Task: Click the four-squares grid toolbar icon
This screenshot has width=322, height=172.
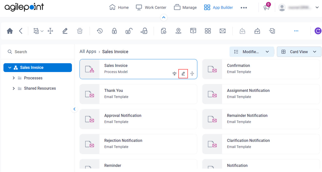Action: pos(208,31)
